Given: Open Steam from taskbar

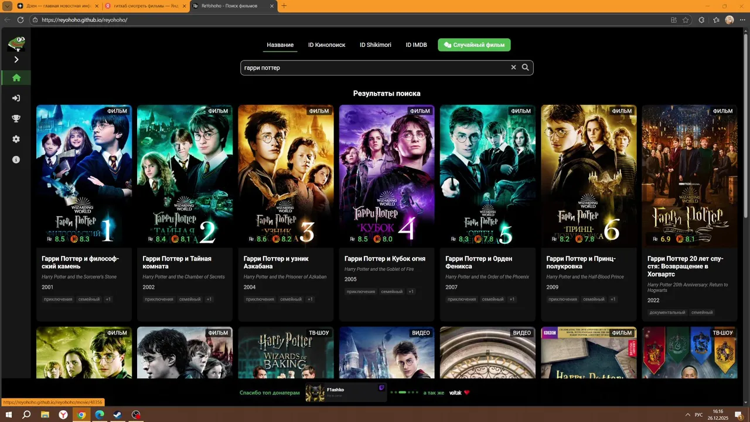Looking at the screenshot, I should [118, 415].
